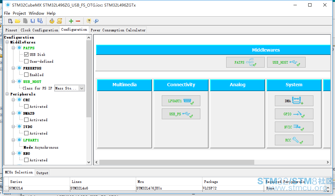This screenshot has height=196, width=335.
Task: Check the CRC Activated checkbox
Action: point(26,106)
